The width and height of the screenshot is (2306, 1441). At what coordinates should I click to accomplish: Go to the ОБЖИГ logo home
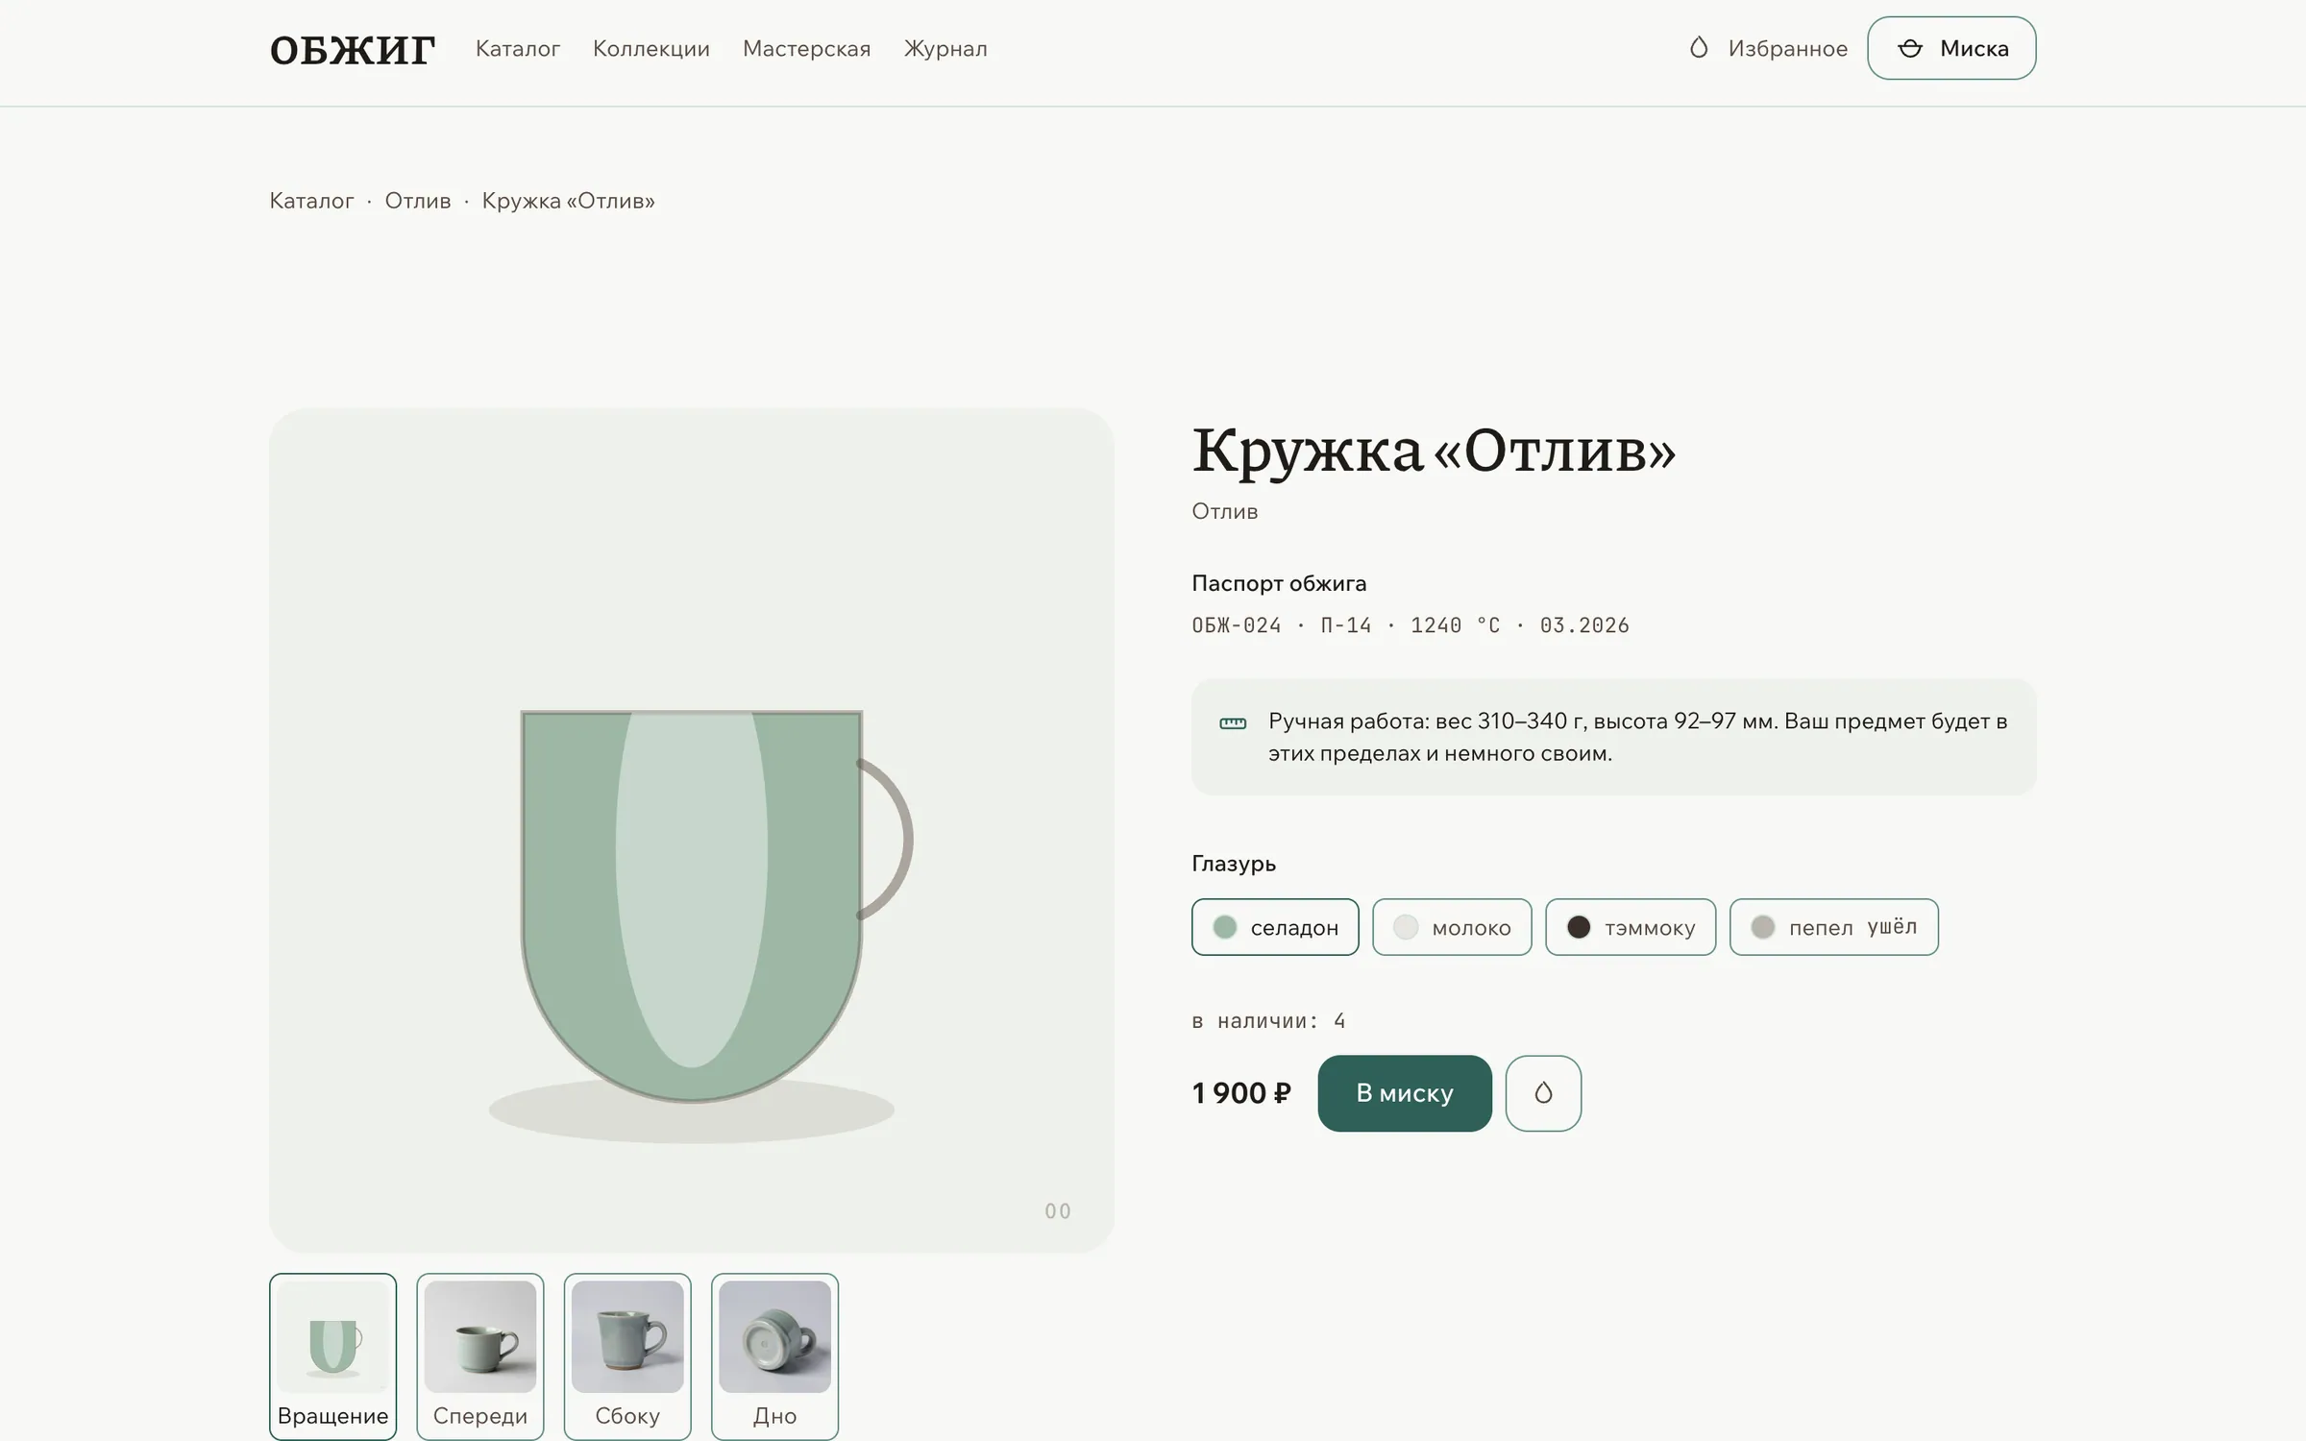(353, 50)
